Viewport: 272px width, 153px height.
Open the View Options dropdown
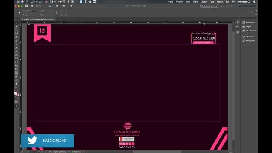(x=51, y=6)
